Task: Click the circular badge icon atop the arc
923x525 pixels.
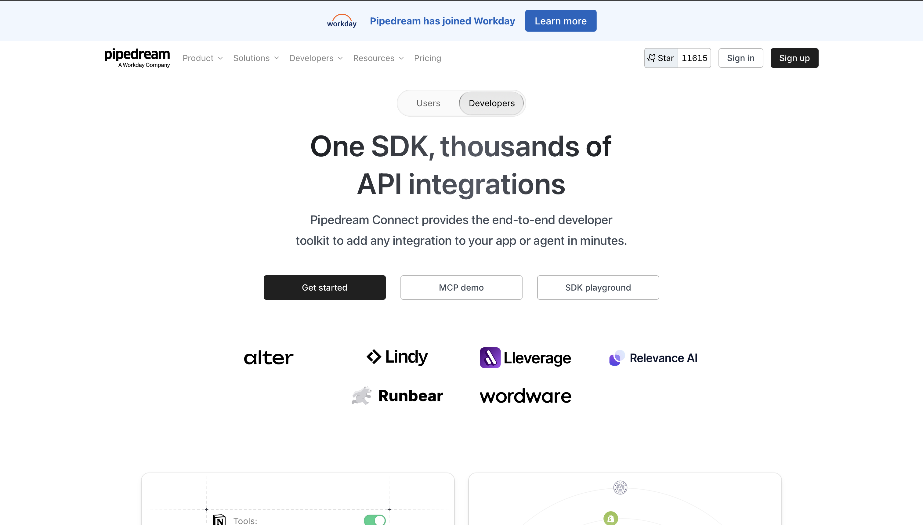Action: click(x=620, y=487)
